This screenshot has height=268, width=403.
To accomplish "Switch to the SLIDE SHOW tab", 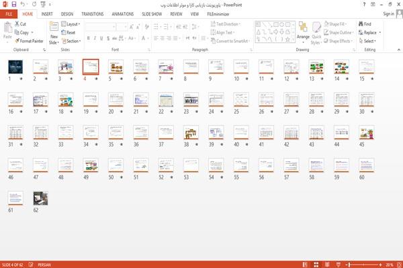I will (152, 14).
